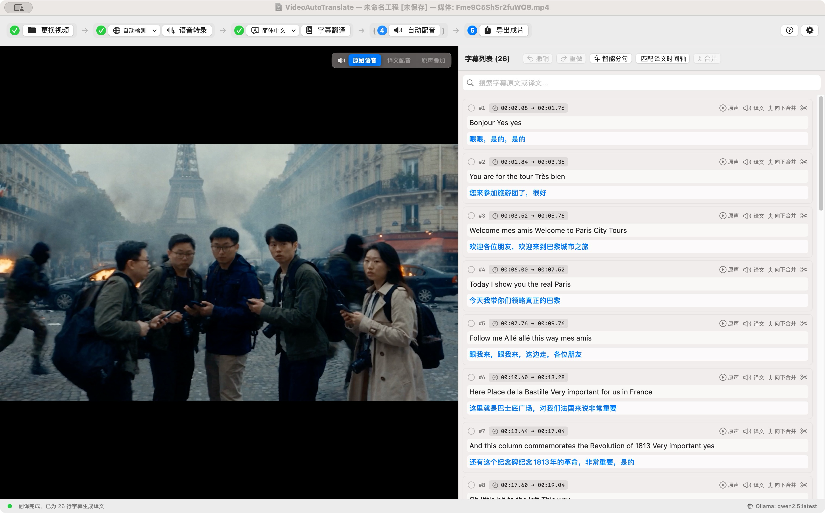Image resolution: width=825 pixels, height=513 pixels.
Task: Switch to 译文配音 audio tab
Action: click(399, 60)
